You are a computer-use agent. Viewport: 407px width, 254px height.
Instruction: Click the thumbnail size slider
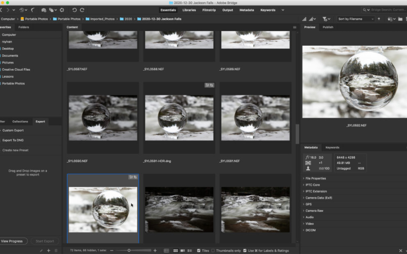coord(129,250)
